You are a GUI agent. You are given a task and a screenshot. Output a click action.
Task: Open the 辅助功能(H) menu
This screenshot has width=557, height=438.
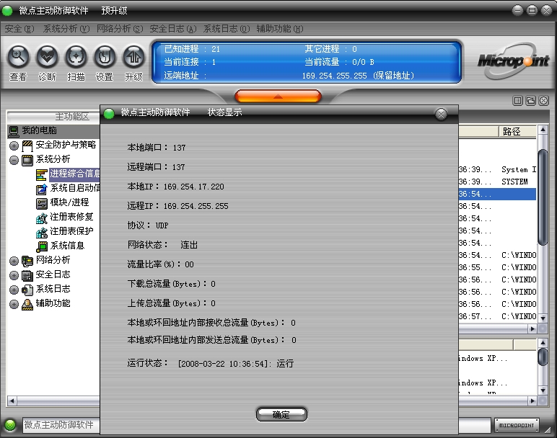pos(280,29)
